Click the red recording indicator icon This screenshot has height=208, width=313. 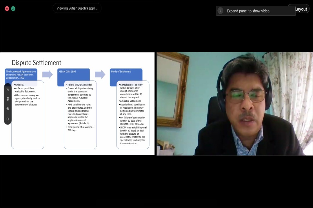[x=7, y=9]
